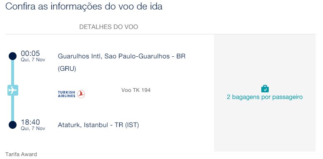The image size is (323, 159).
Task: Click the departure dot marker at 00:05
Action: click(12, 56)
